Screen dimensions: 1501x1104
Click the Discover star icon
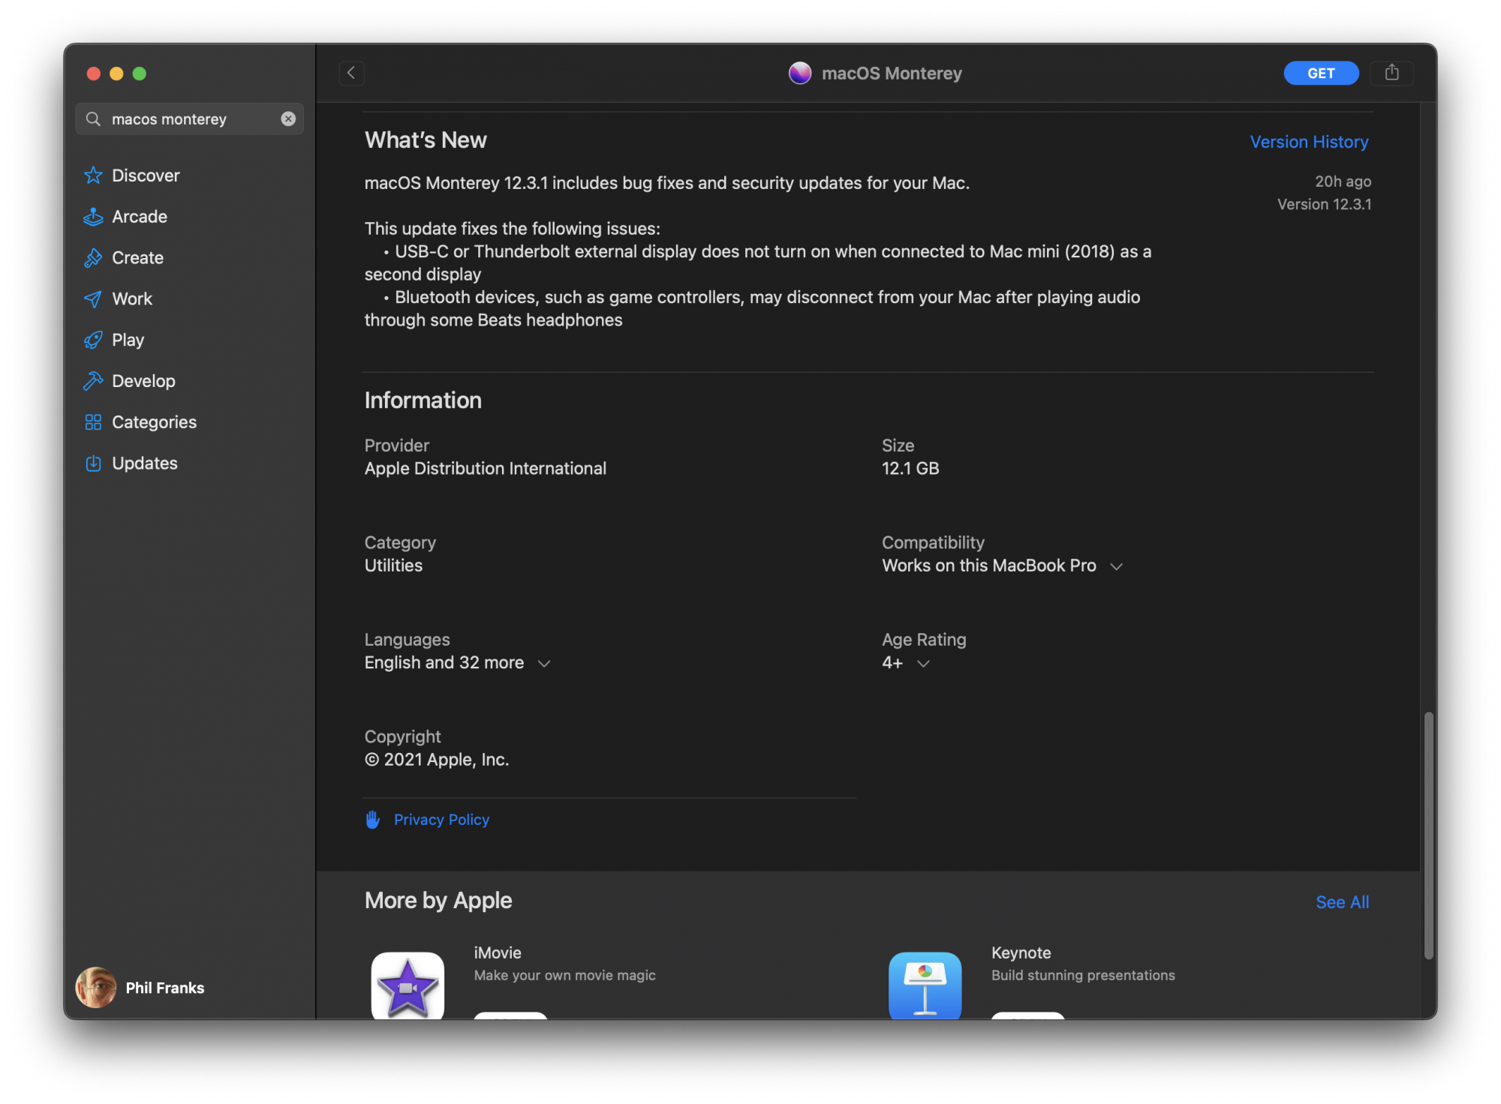(93, 175)
